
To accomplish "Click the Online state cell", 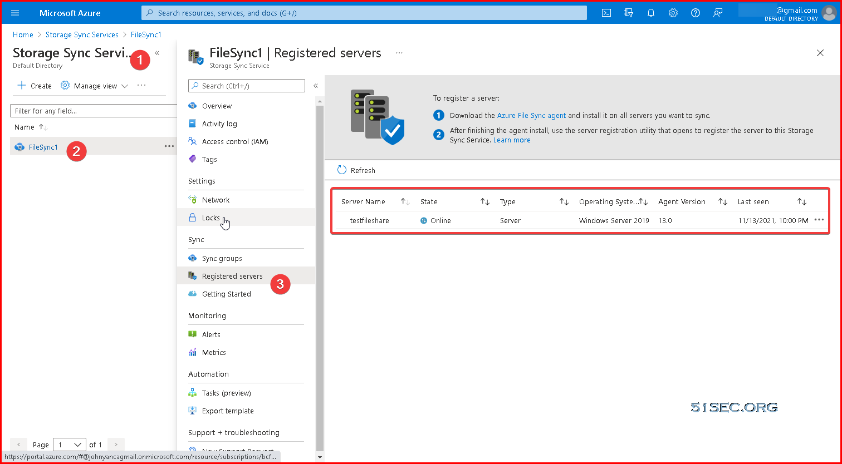I will click(435, 220).
